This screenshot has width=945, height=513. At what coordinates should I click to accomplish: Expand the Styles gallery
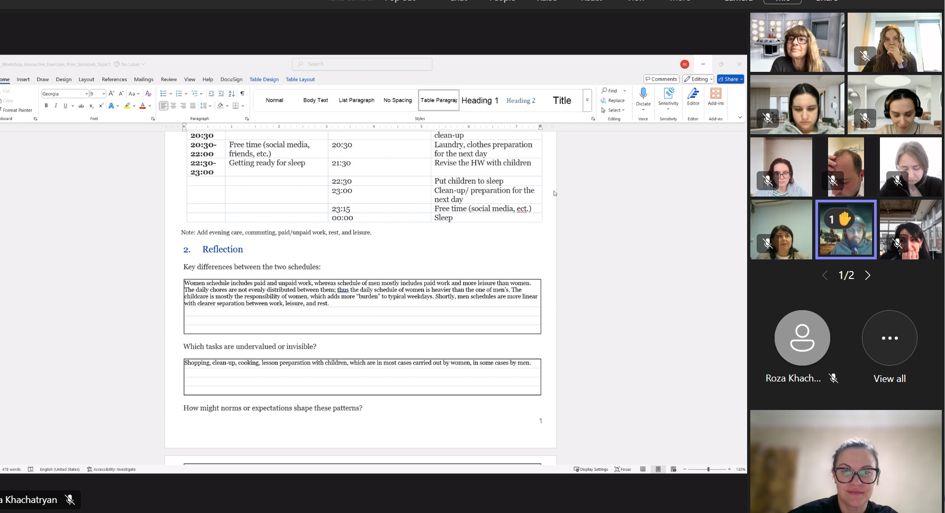(587, 100)
